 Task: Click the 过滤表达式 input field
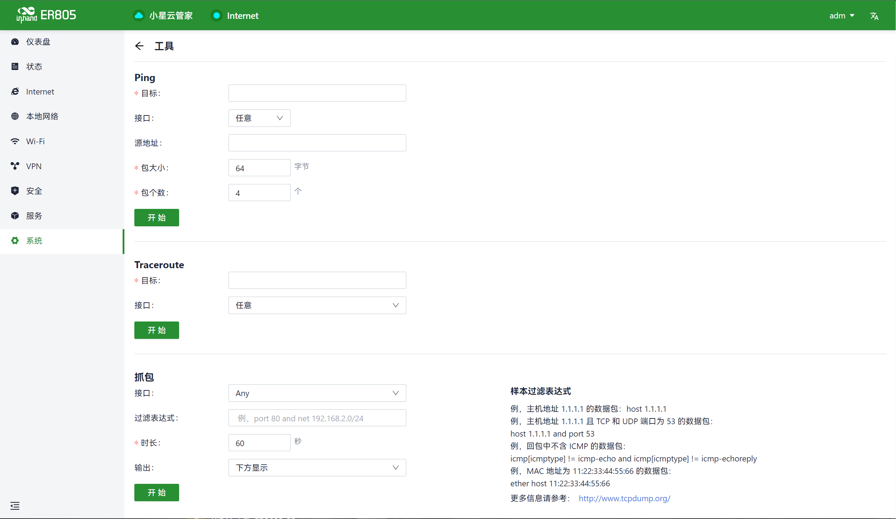(x=317, y=418)
